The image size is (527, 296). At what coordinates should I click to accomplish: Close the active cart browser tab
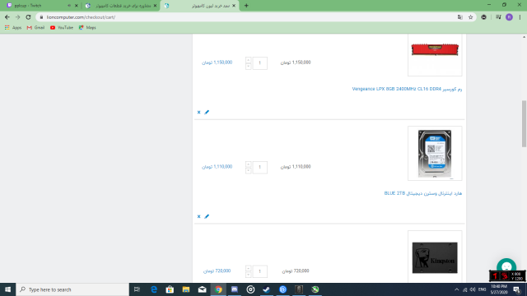tap(234, 6)
